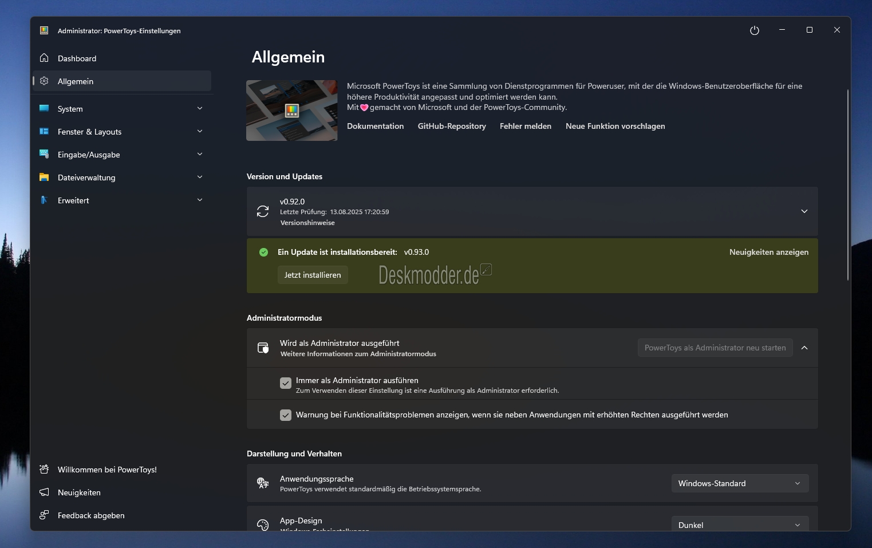Open Weitere Informationen zum Administratormodus link
The image size is (872, 548).
pos(358,354)
